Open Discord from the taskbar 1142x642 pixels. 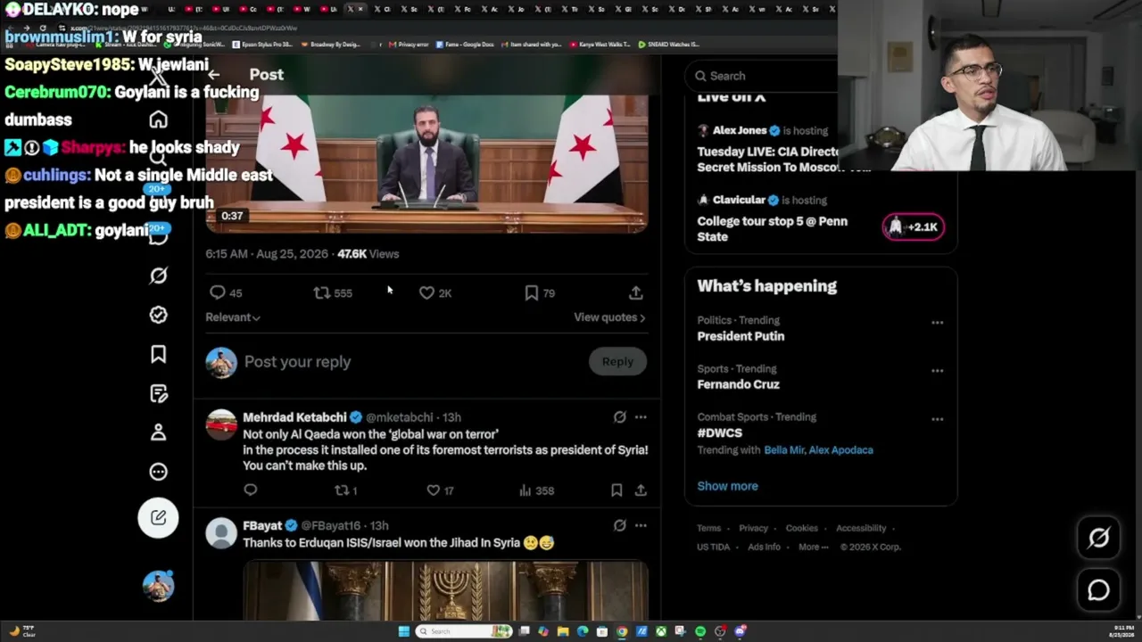[x=740, y=631]
